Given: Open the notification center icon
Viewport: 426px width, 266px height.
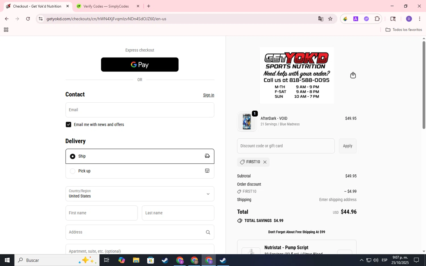Looking at the screenshot, I should click(416, 260).
